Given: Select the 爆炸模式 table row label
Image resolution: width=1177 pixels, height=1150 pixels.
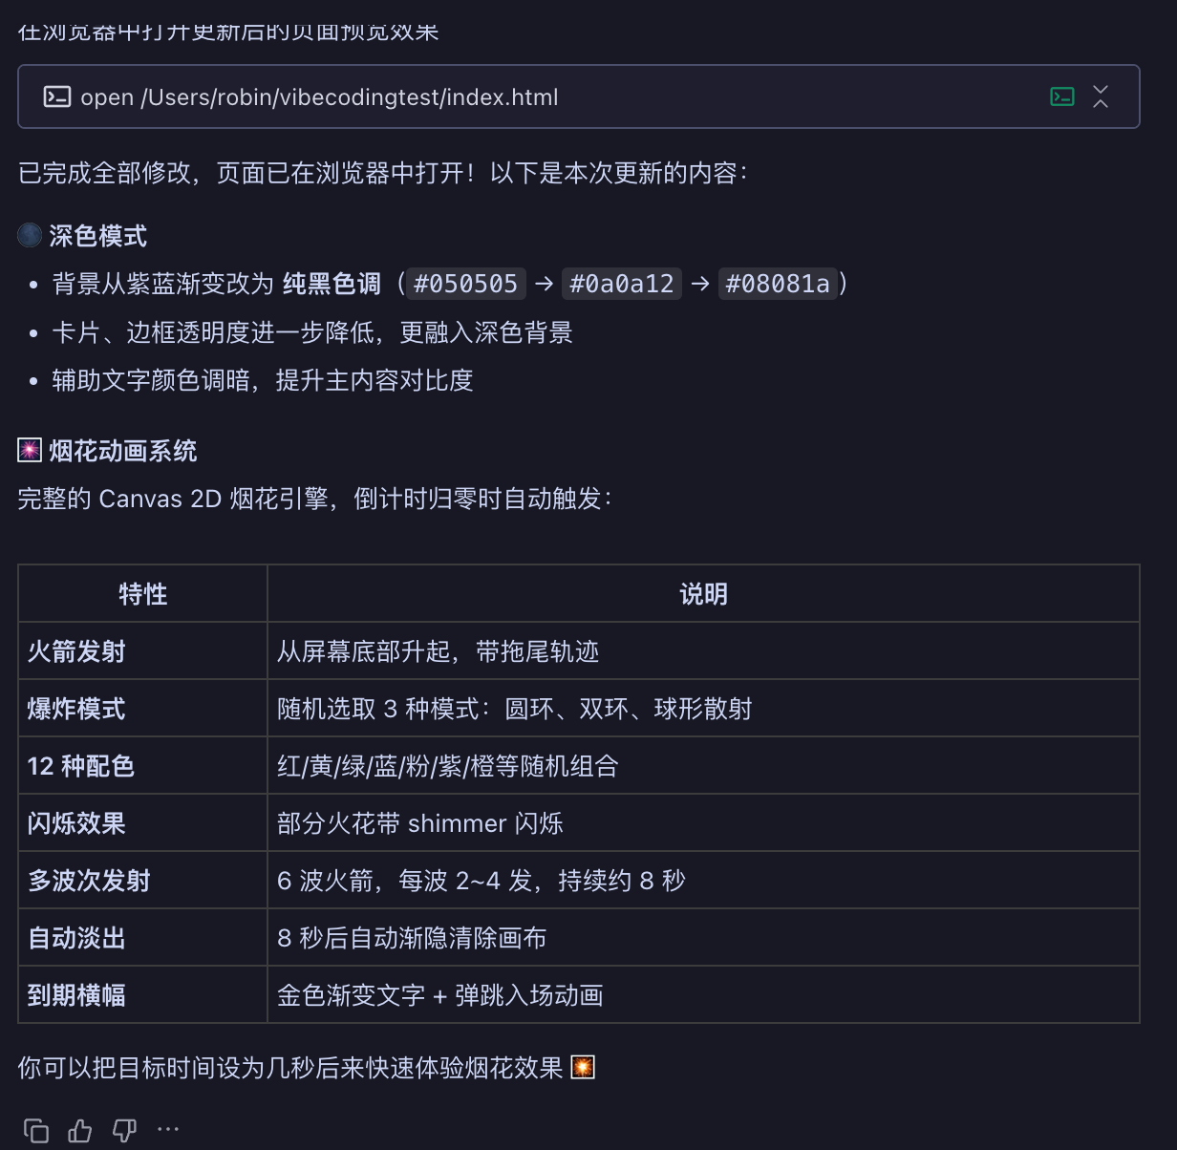Looking at the screenshot, I should tap(76, 709).
